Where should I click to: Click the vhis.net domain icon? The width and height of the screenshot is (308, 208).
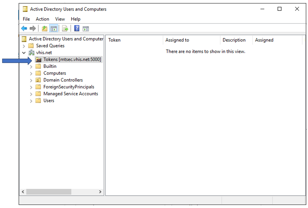coord(31,53)
